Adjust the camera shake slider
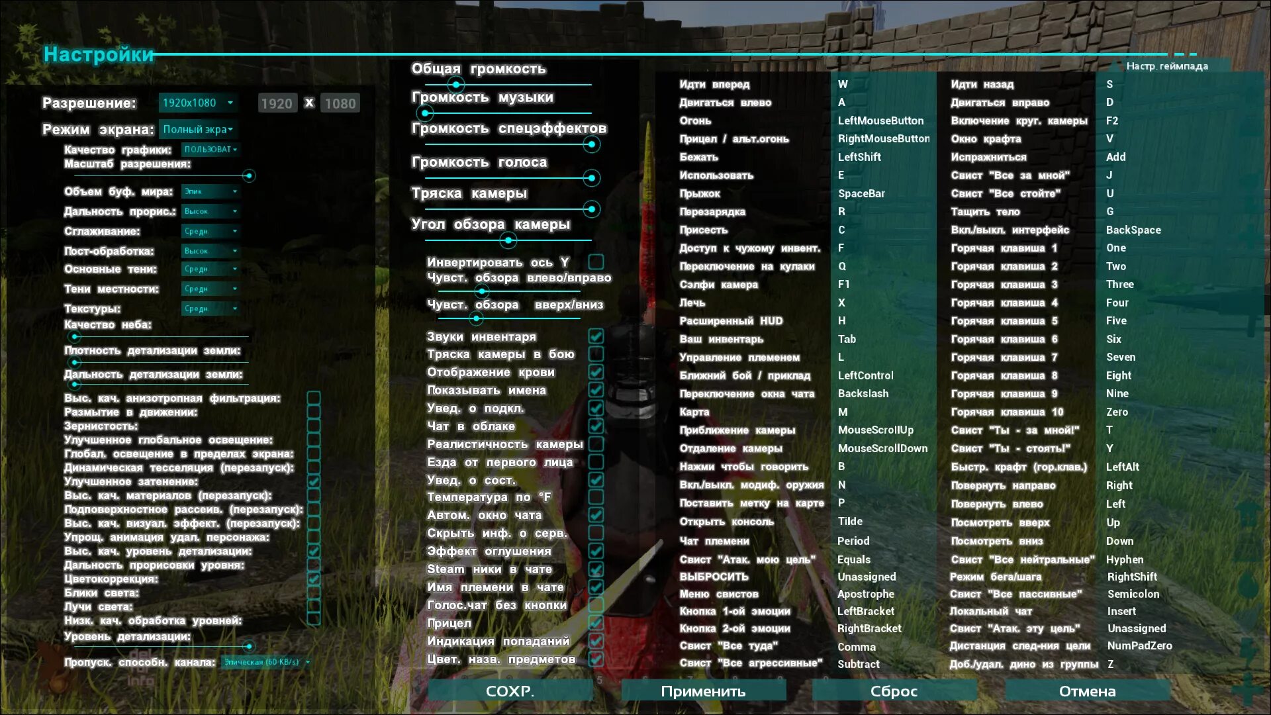Image resolution: width=1271 pixels, height=715 pixels. pos(508,209)
